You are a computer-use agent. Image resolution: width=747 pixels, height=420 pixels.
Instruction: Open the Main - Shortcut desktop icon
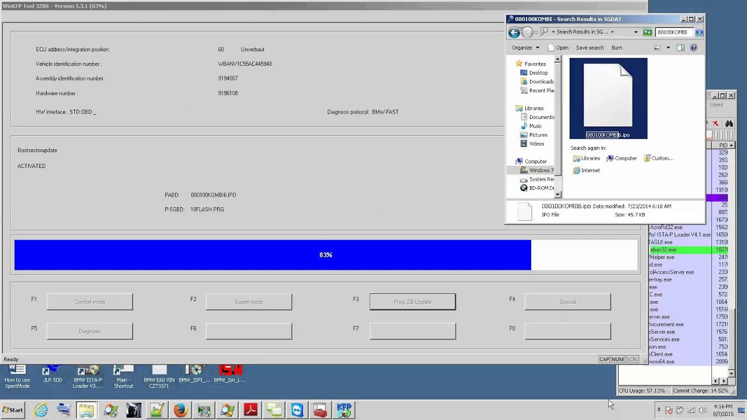point(123,377)
